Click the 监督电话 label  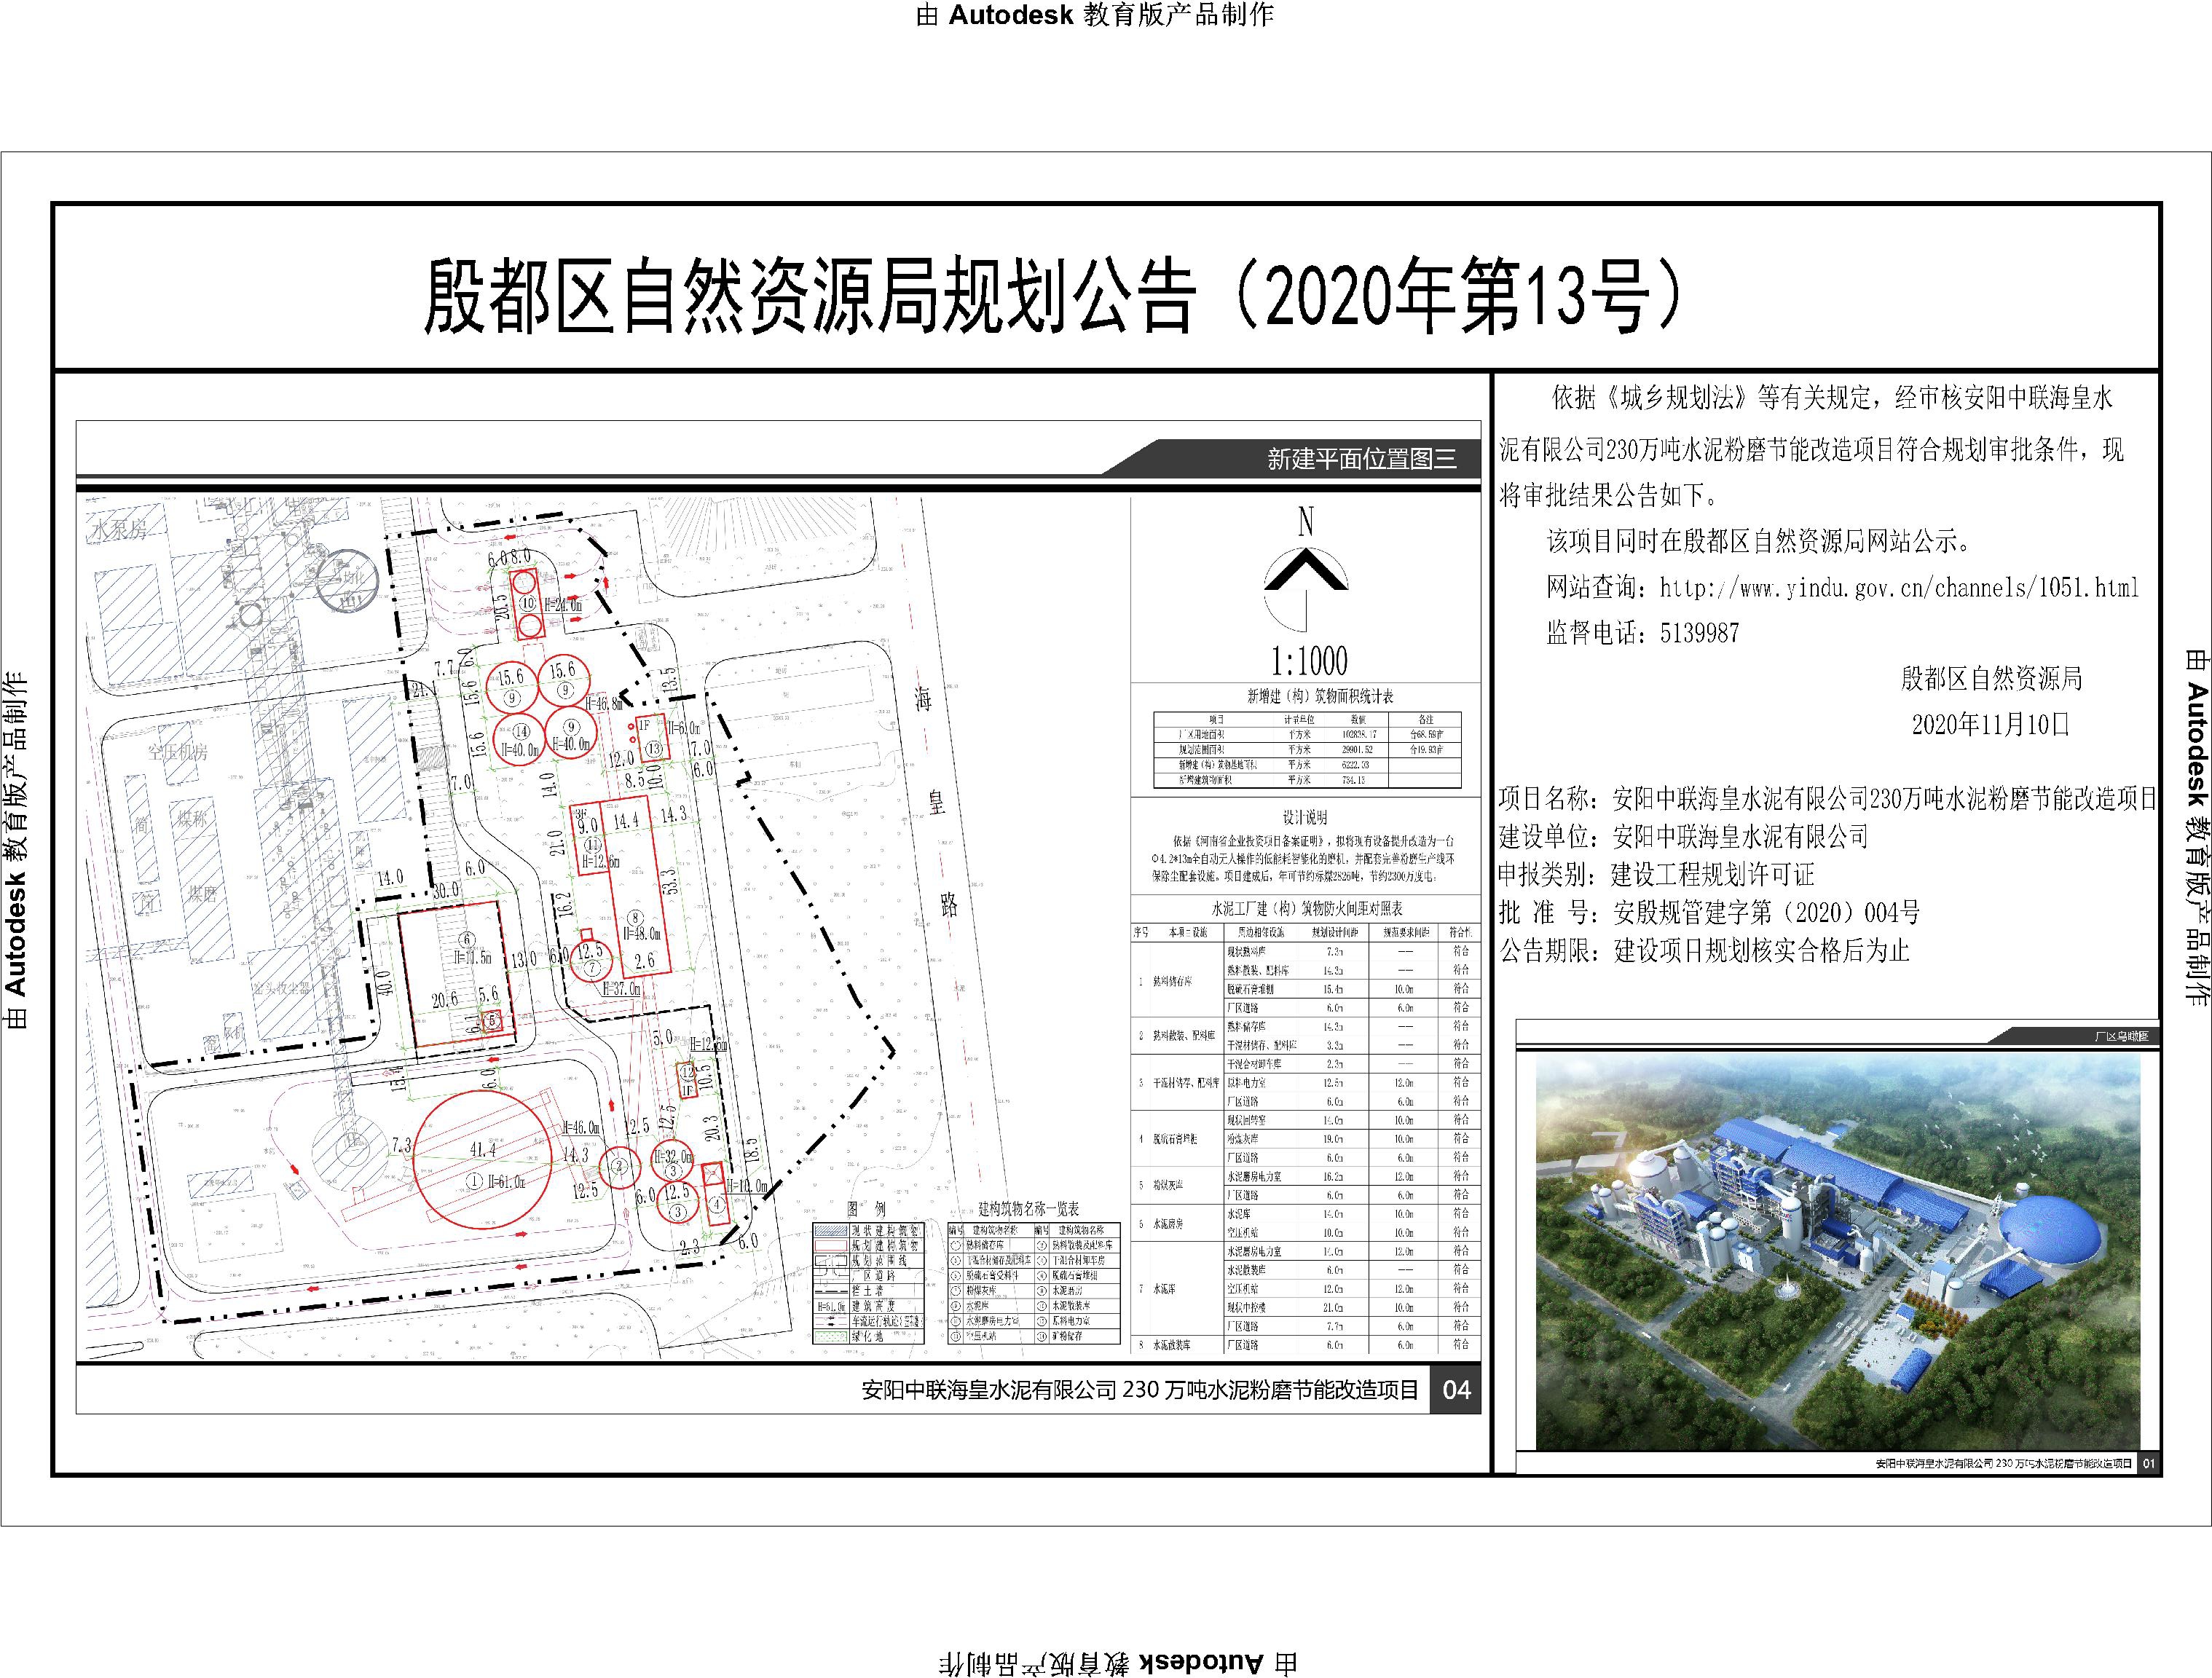[x=1596, y=633]
